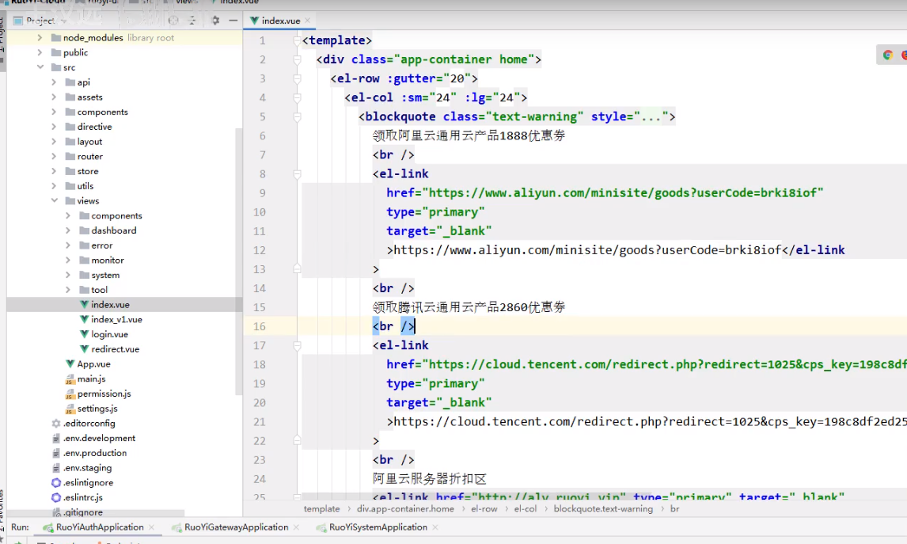The width and height of the screenshot is (907, 544).
Task: Close the index.vue editor tab
Action: [308, 21]
